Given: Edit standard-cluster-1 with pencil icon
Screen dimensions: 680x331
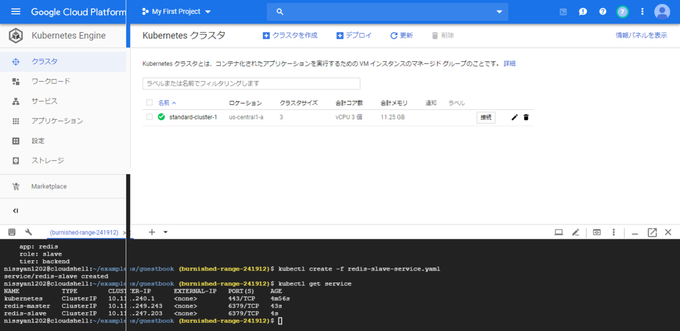Looking at the screenshot, I should click(515, 117).
